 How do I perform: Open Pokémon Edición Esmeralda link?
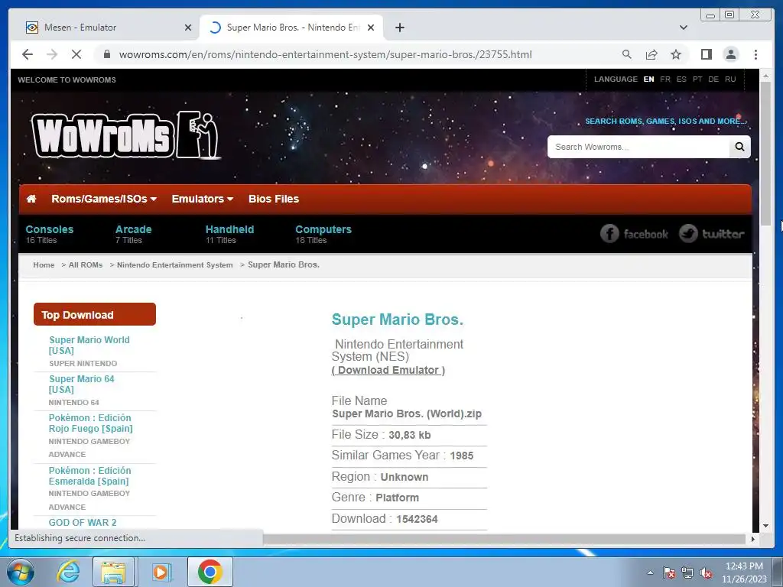[89, 475]
